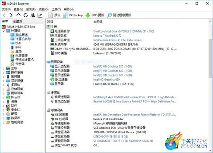
Task: Expand the 操作系统 tree node
Action: pyautogui.click(x=3, y=73)
